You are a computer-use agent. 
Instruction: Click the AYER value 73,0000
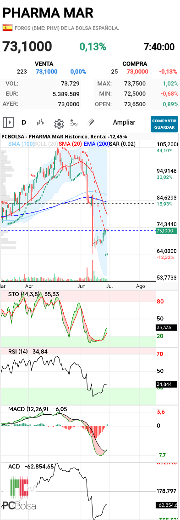pos(69,104)
